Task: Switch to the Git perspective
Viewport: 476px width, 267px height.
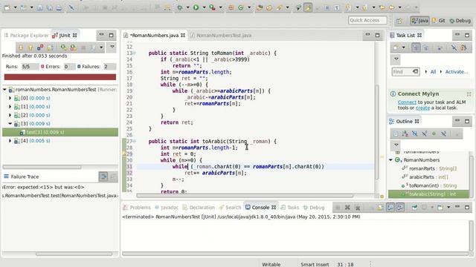Action: click(x=438, y=21)
